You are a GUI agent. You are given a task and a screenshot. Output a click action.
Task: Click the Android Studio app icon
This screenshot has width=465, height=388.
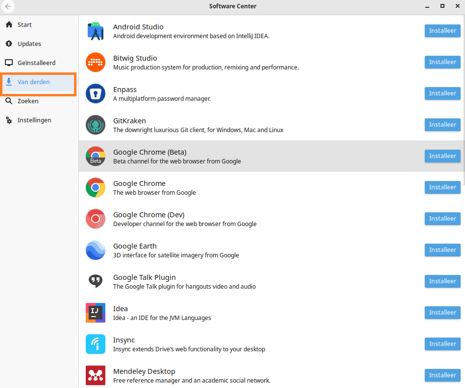(96, 31)
